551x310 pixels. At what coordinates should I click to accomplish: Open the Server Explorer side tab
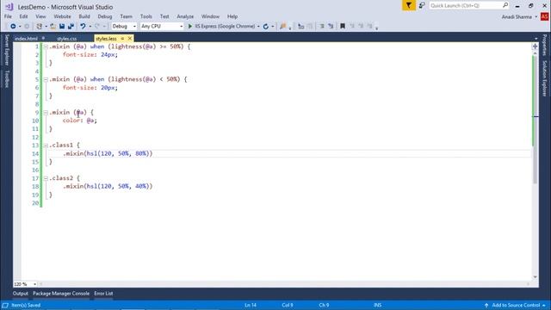(x=7, y=50)
